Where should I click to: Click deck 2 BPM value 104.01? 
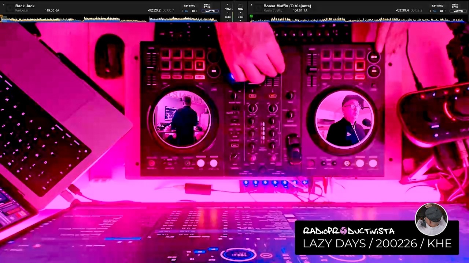tap(298, 11)
